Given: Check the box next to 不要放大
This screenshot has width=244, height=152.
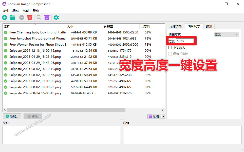Looking at the screenshot, I should tap(170, 47).
